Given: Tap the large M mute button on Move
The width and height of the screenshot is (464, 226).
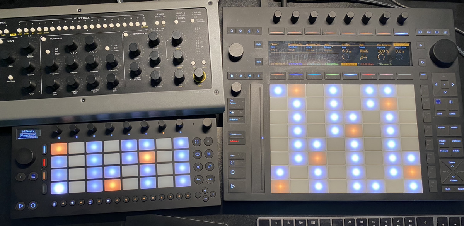Looking at the screenshot, I should pos(209,154).
